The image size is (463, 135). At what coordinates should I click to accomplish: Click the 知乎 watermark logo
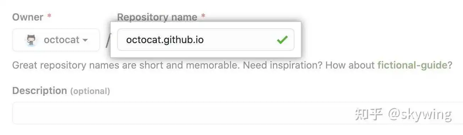pos(369,114)
